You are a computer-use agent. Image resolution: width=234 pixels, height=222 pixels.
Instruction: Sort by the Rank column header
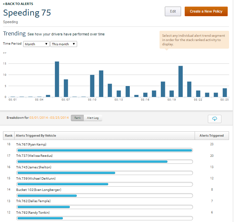coord(9,136)
